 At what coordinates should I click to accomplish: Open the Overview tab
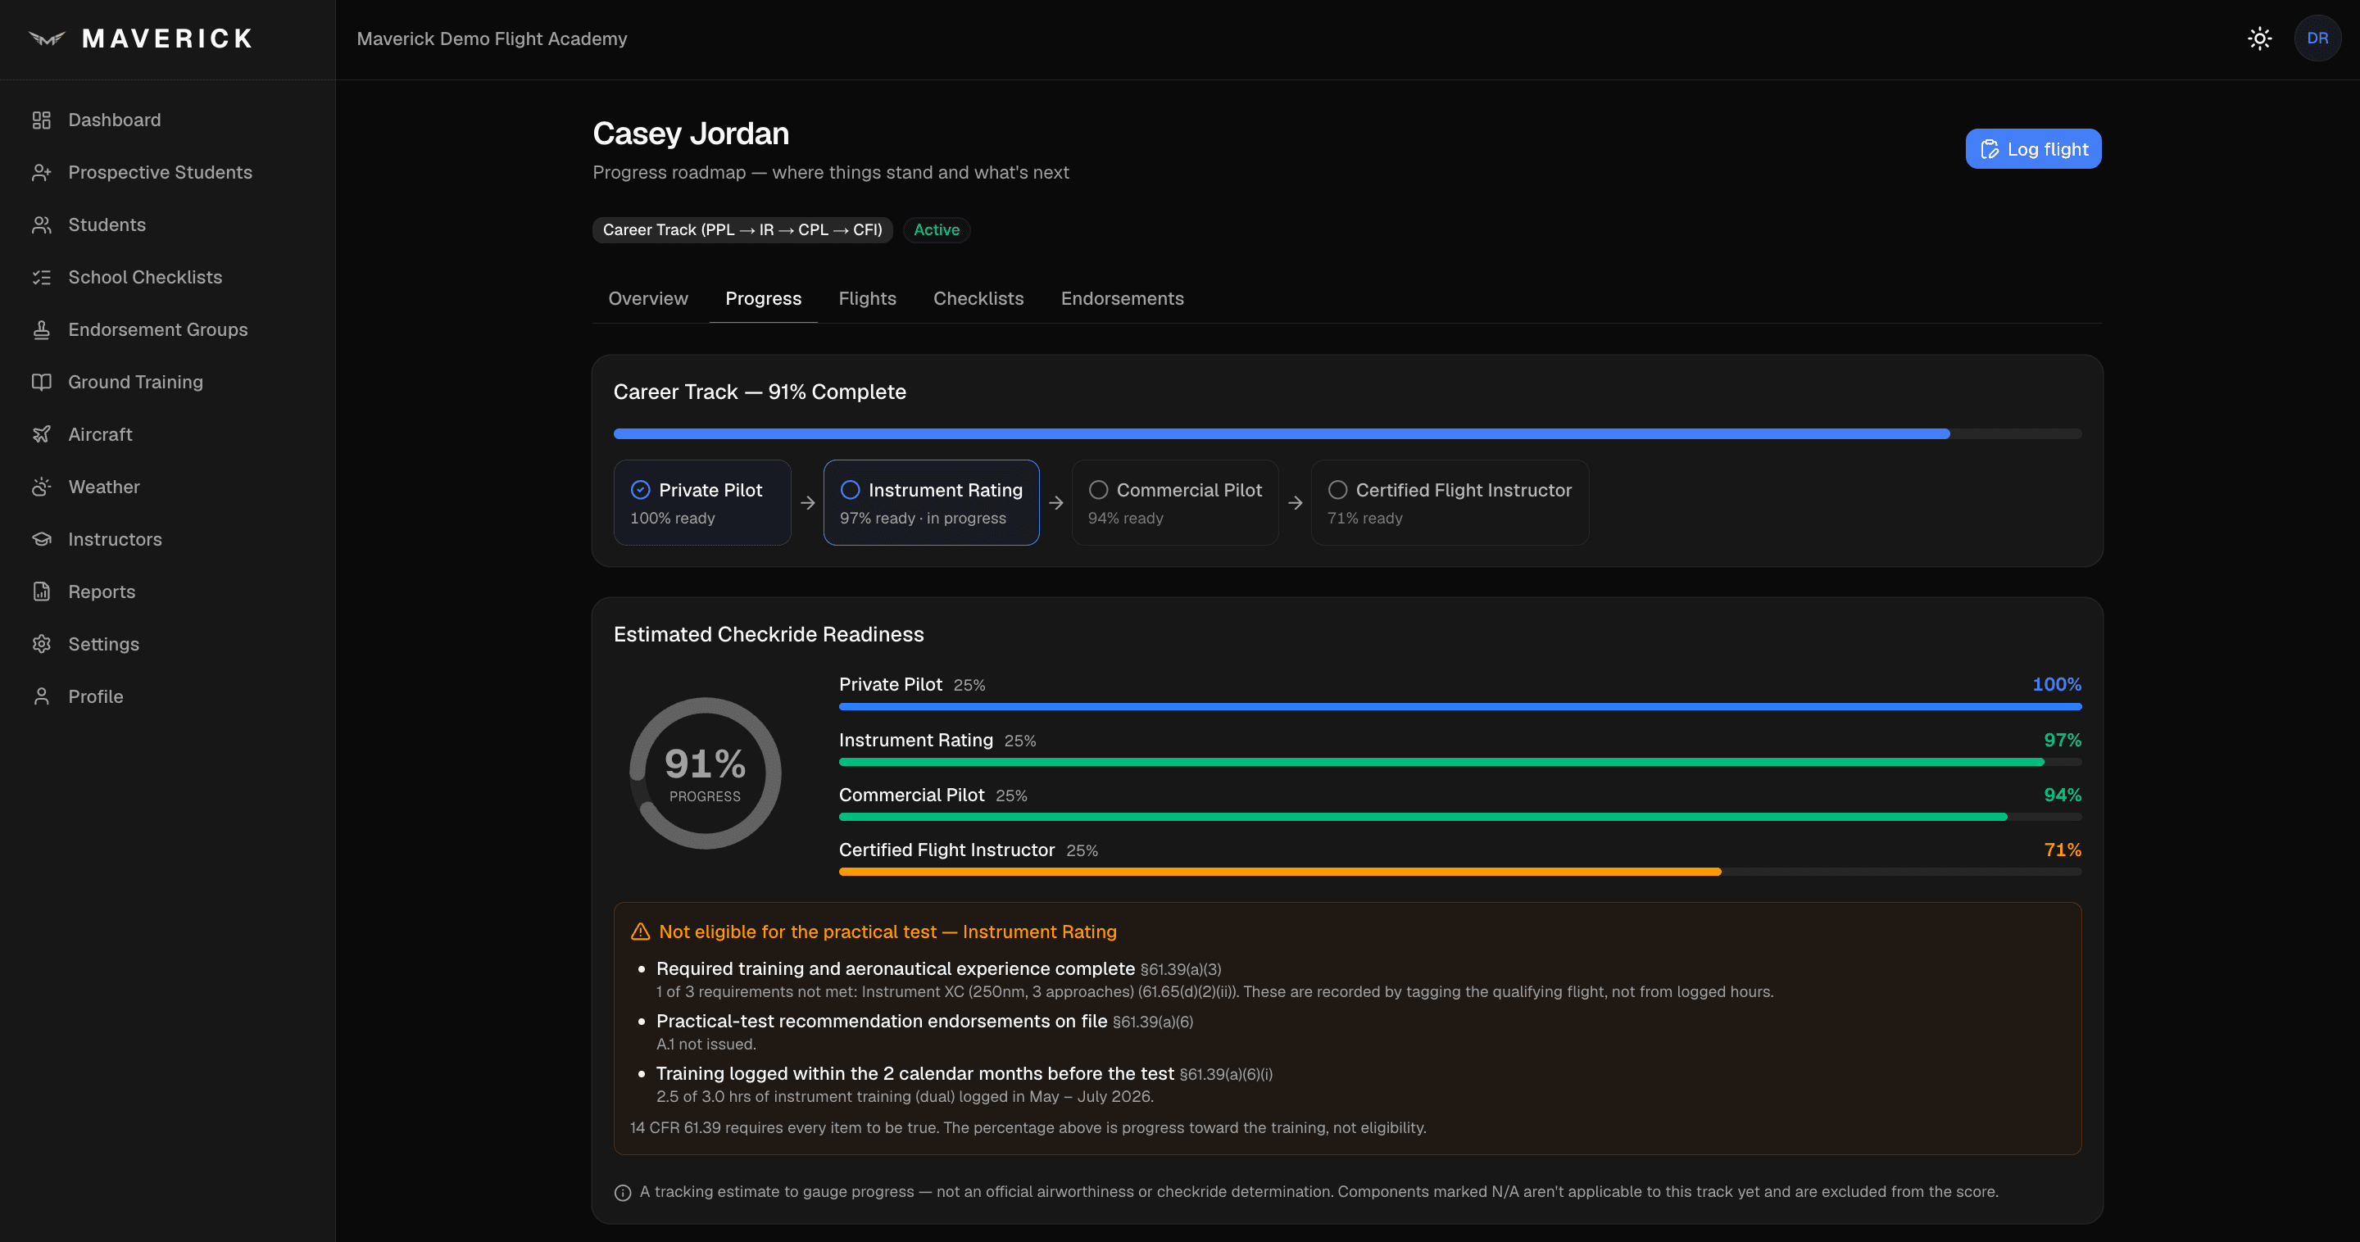(x=647, y=298)
